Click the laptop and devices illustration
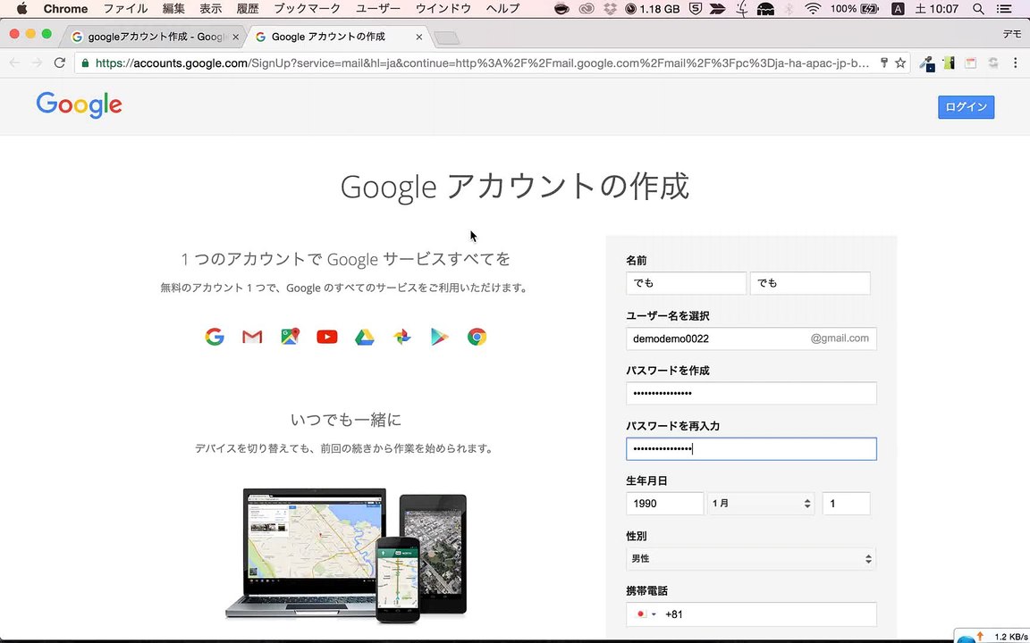The height and width of the screenshot is (643, 1030). pyautogui.click(x=346, y=555)
